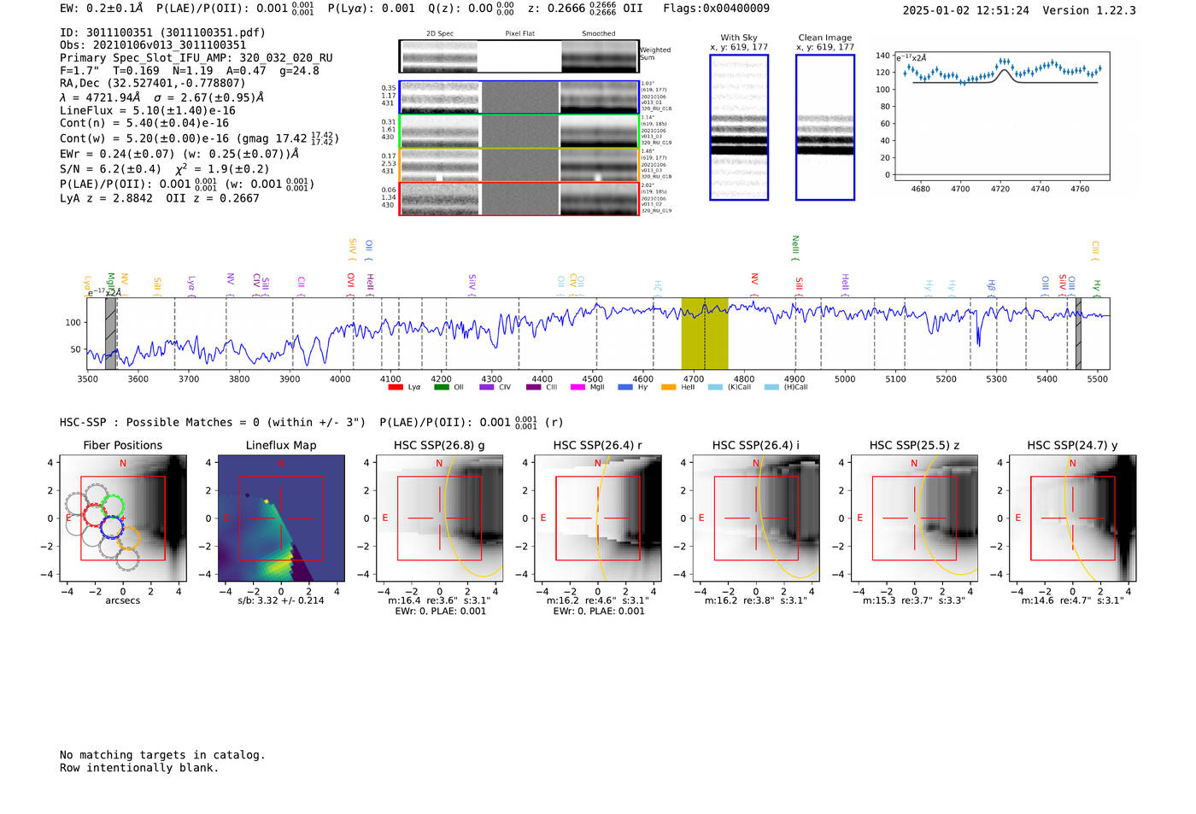Select the yellow highlighted band in the spectrum
The height and width of the screenshot is (814, 1196).
click(x=705, y=333)
